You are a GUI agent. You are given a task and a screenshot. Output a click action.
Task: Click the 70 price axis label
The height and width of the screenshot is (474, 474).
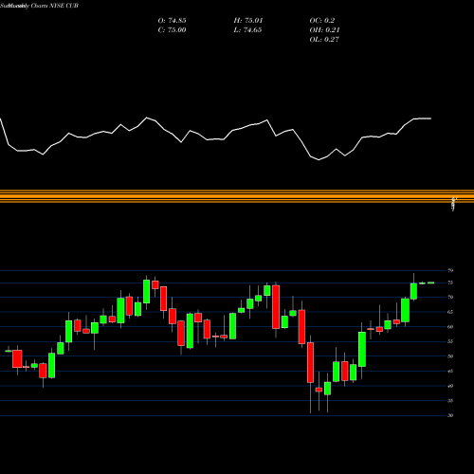click(x=450, y=297)
